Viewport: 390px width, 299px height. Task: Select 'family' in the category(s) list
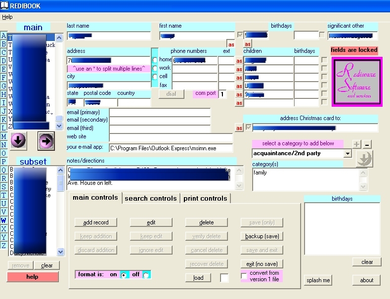tap(260, 172)
